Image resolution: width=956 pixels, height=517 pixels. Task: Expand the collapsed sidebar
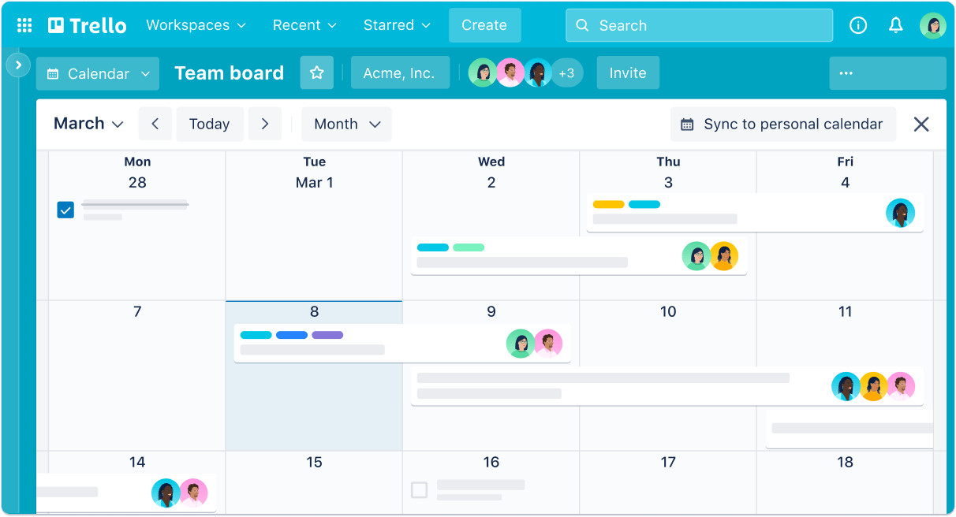click(18, 65)
